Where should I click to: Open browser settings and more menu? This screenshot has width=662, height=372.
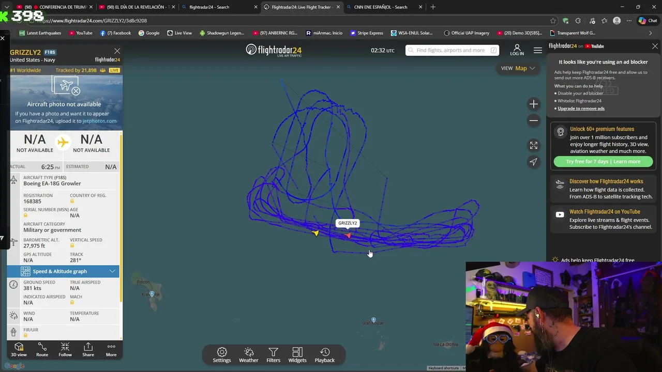(629, 21)
